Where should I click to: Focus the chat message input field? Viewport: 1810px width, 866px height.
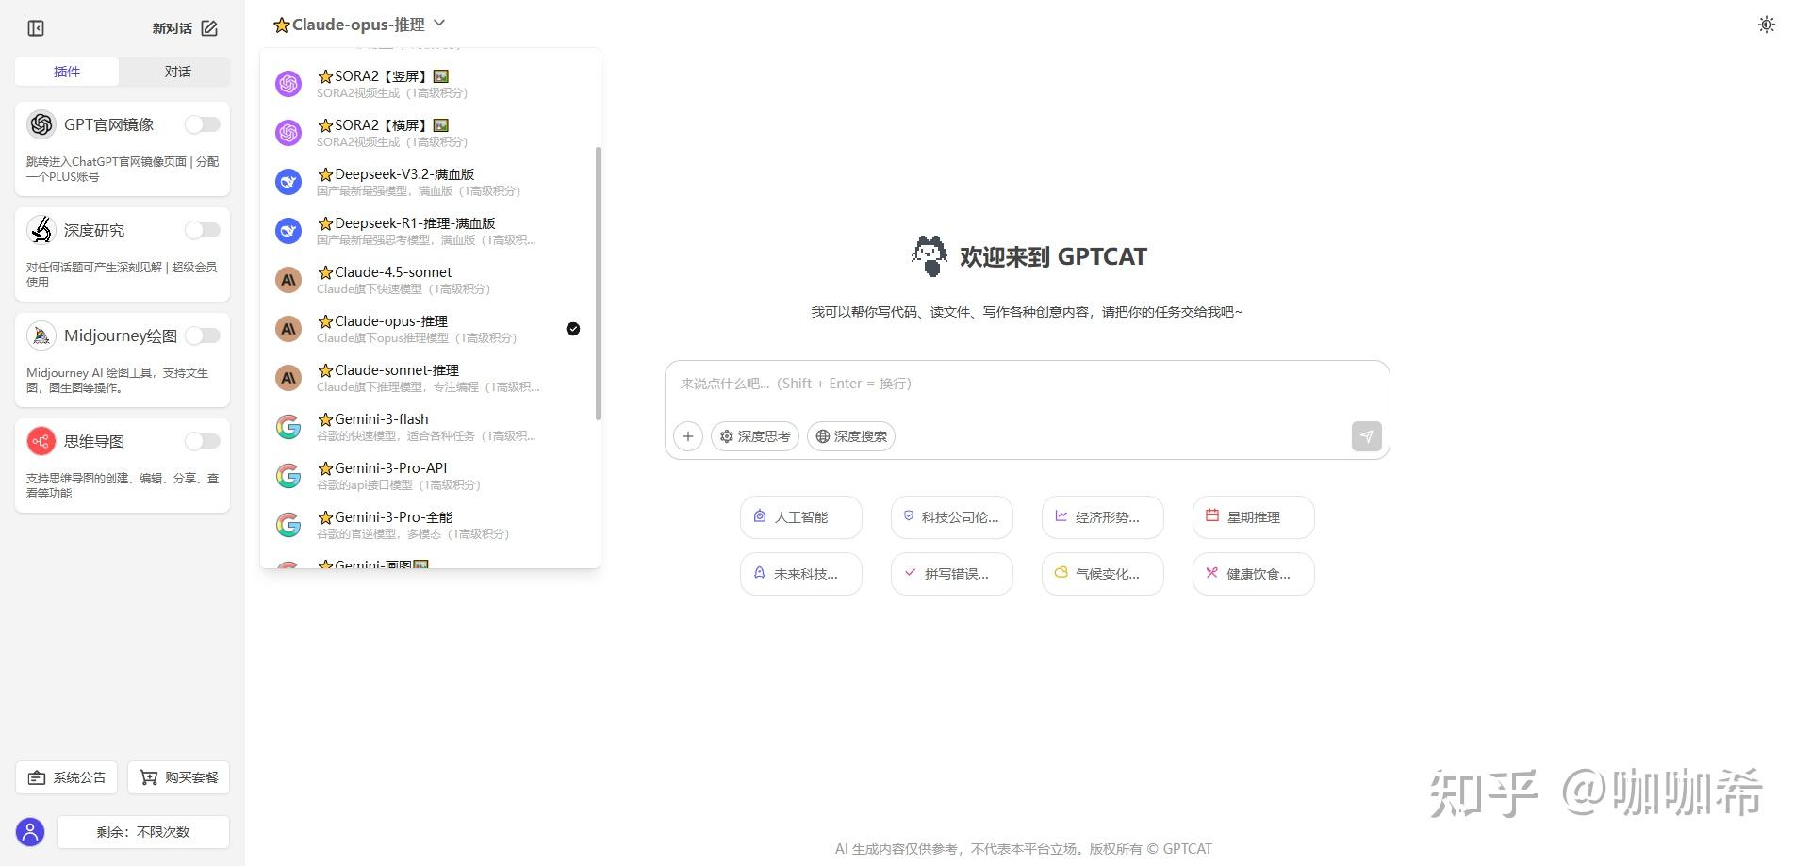(x=1028, y=384)
